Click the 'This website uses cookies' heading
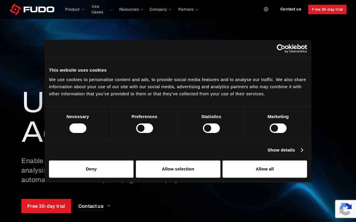The height and width of the screenshot is (222, 356). point(78,70)
